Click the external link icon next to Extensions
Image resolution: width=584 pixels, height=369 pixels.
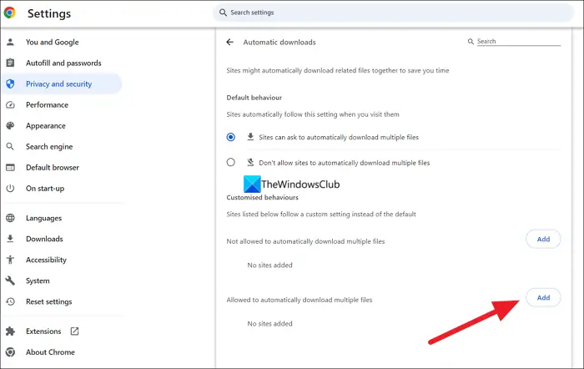(74, 331)
